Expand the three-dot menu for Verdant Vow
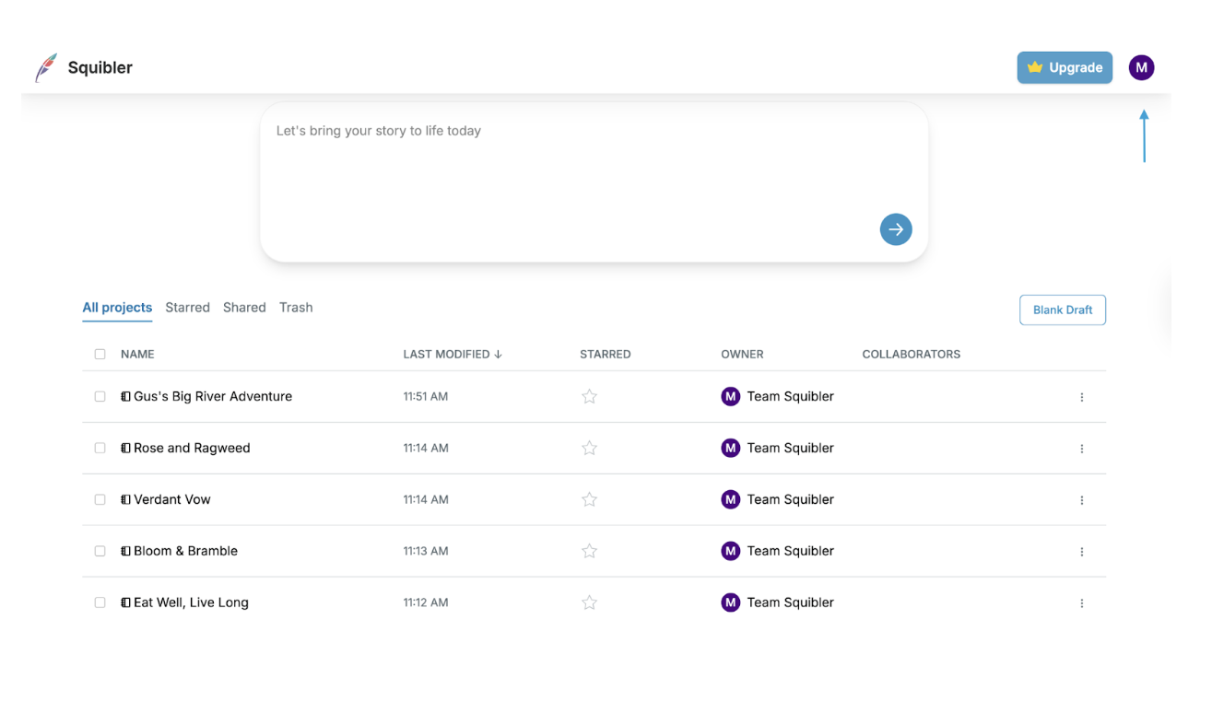Image resolution: width=1224 pixels, height=713 pixels. click(1081, 500)
